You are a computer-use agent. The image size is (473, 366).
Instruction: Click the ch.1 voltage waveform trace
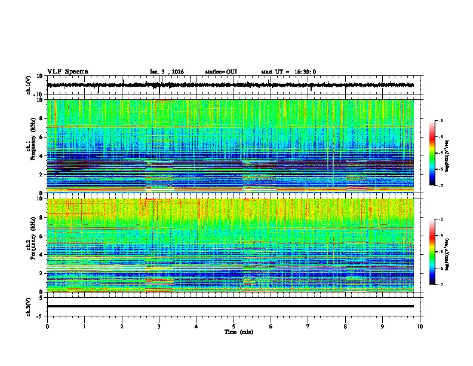coord(230,85)
